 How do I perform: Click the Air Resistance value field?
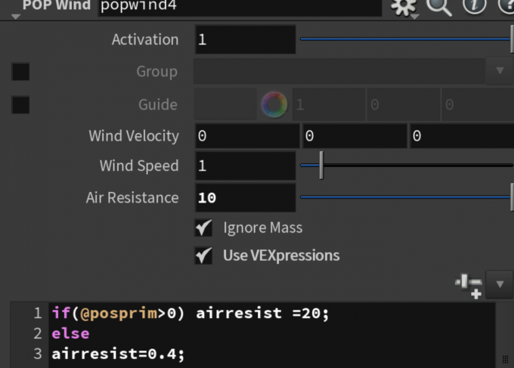click(x=246, y=197)
